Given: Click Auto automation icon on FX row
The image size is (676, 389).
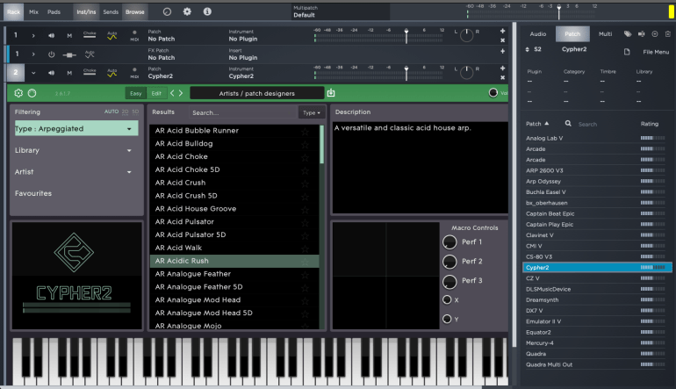Looking at the screenshot, I should (90, 54).
